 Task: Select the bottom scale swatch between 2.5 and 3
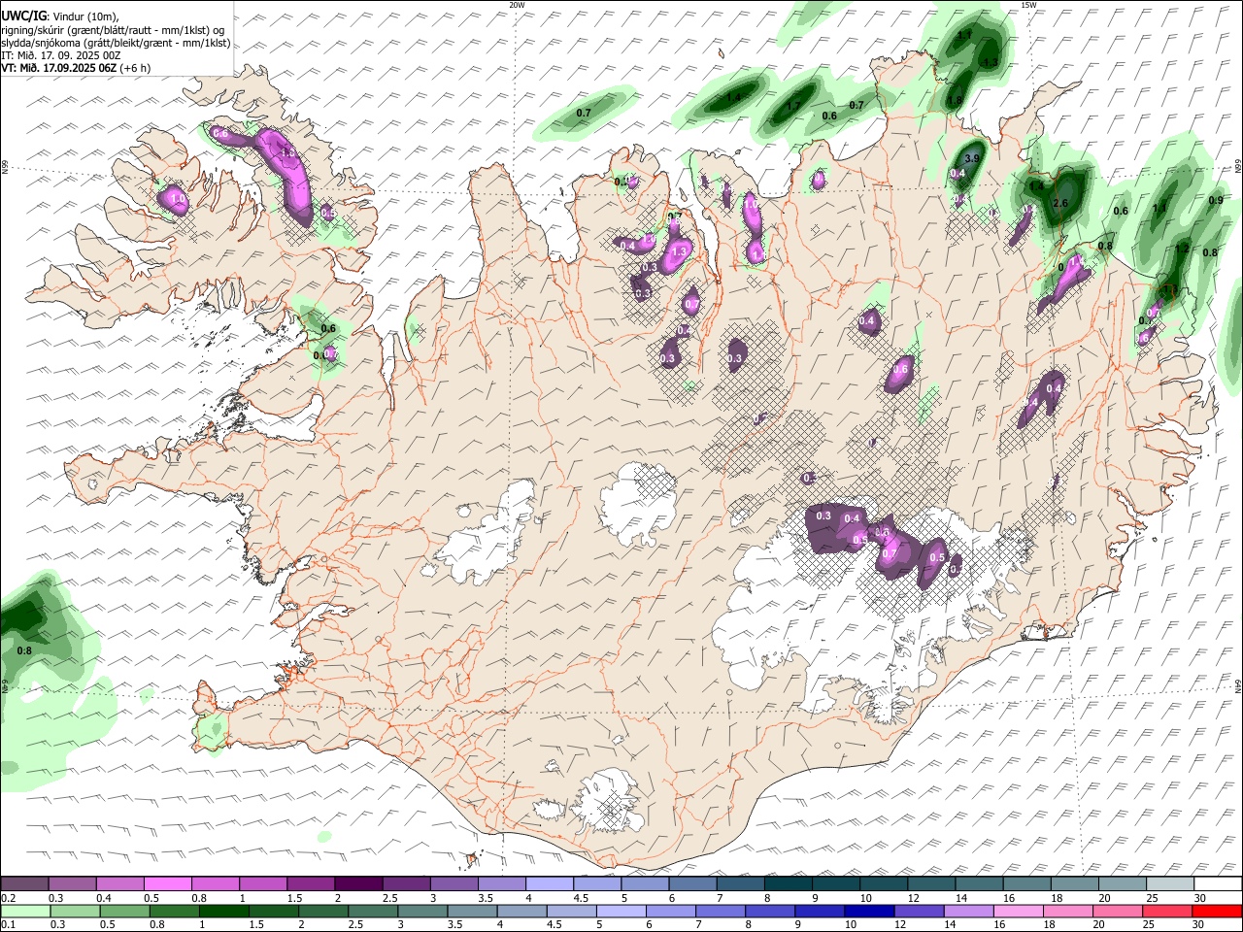374,911
